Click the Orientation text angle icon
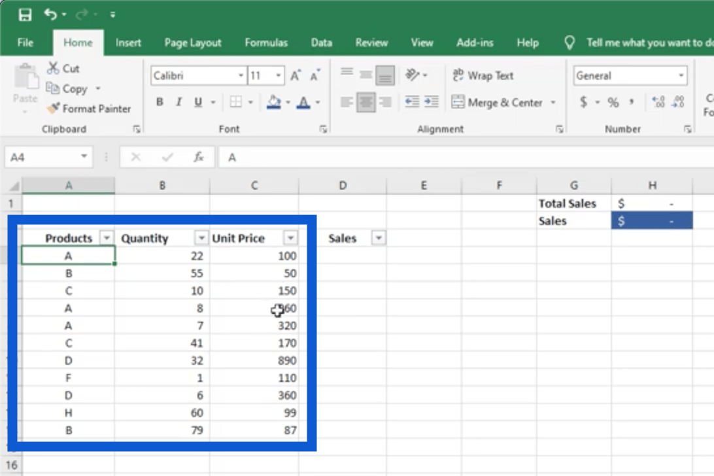The height and width of the screenshot is (476, 714). point(412,75)
